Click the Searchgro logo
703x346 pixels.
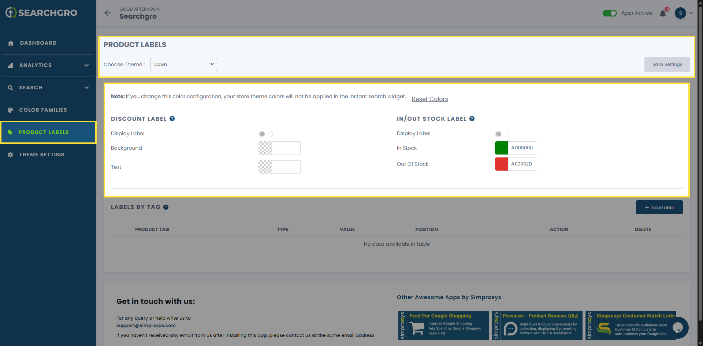click(41, 13)
